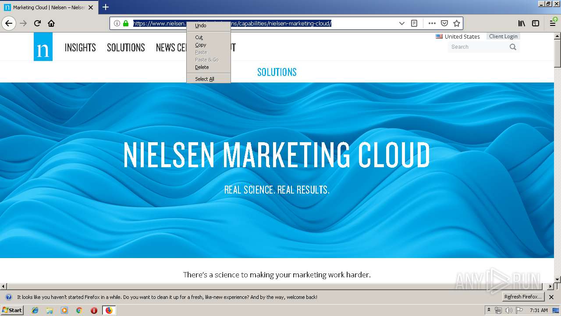561x316 pixels.
Task: Reload the page with the refresh icon
Action: [x=38, y=23]
